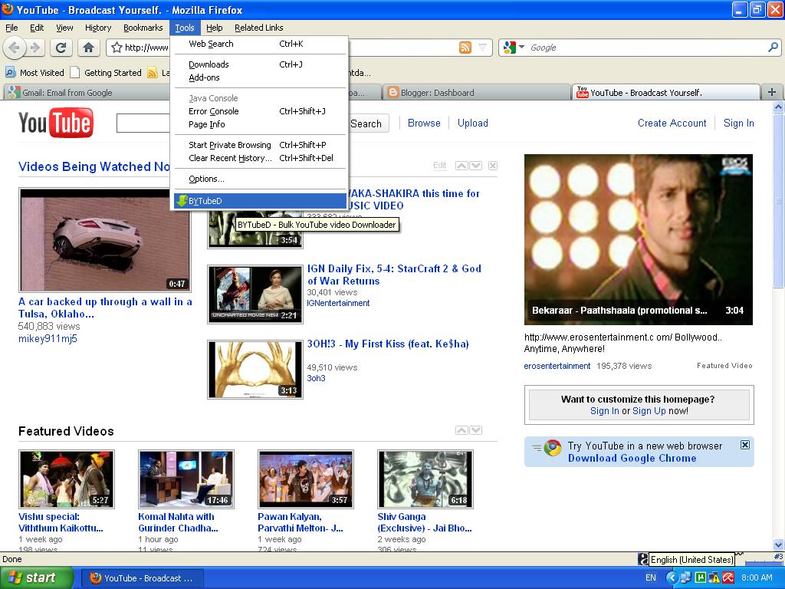Click Create Account link
The width and height of the screenshot is (785, 589).
(x=672, y=123)
